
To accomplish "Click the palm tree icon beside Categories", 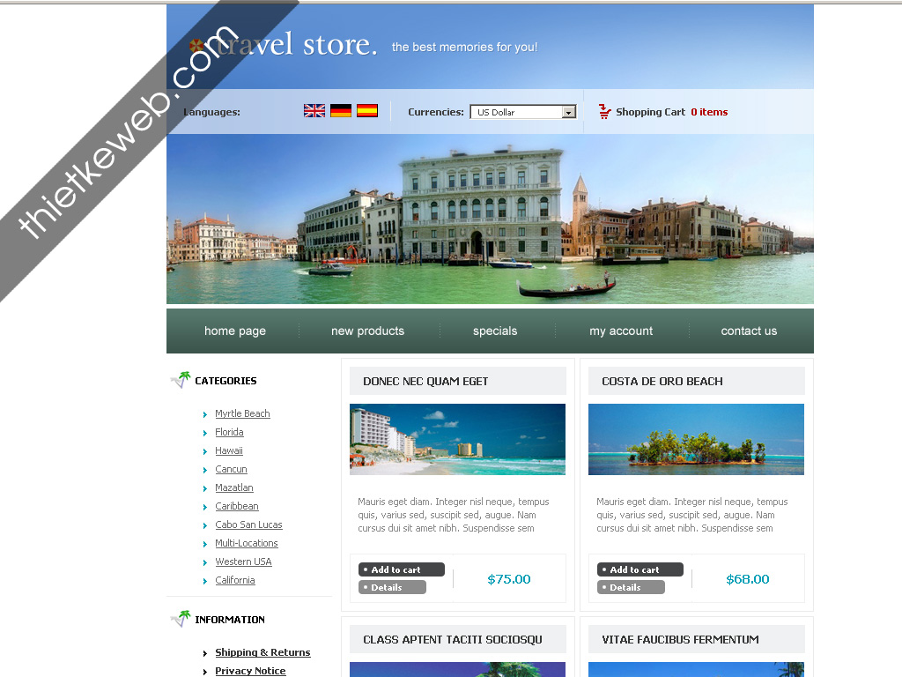I will (x=181, y=380).
